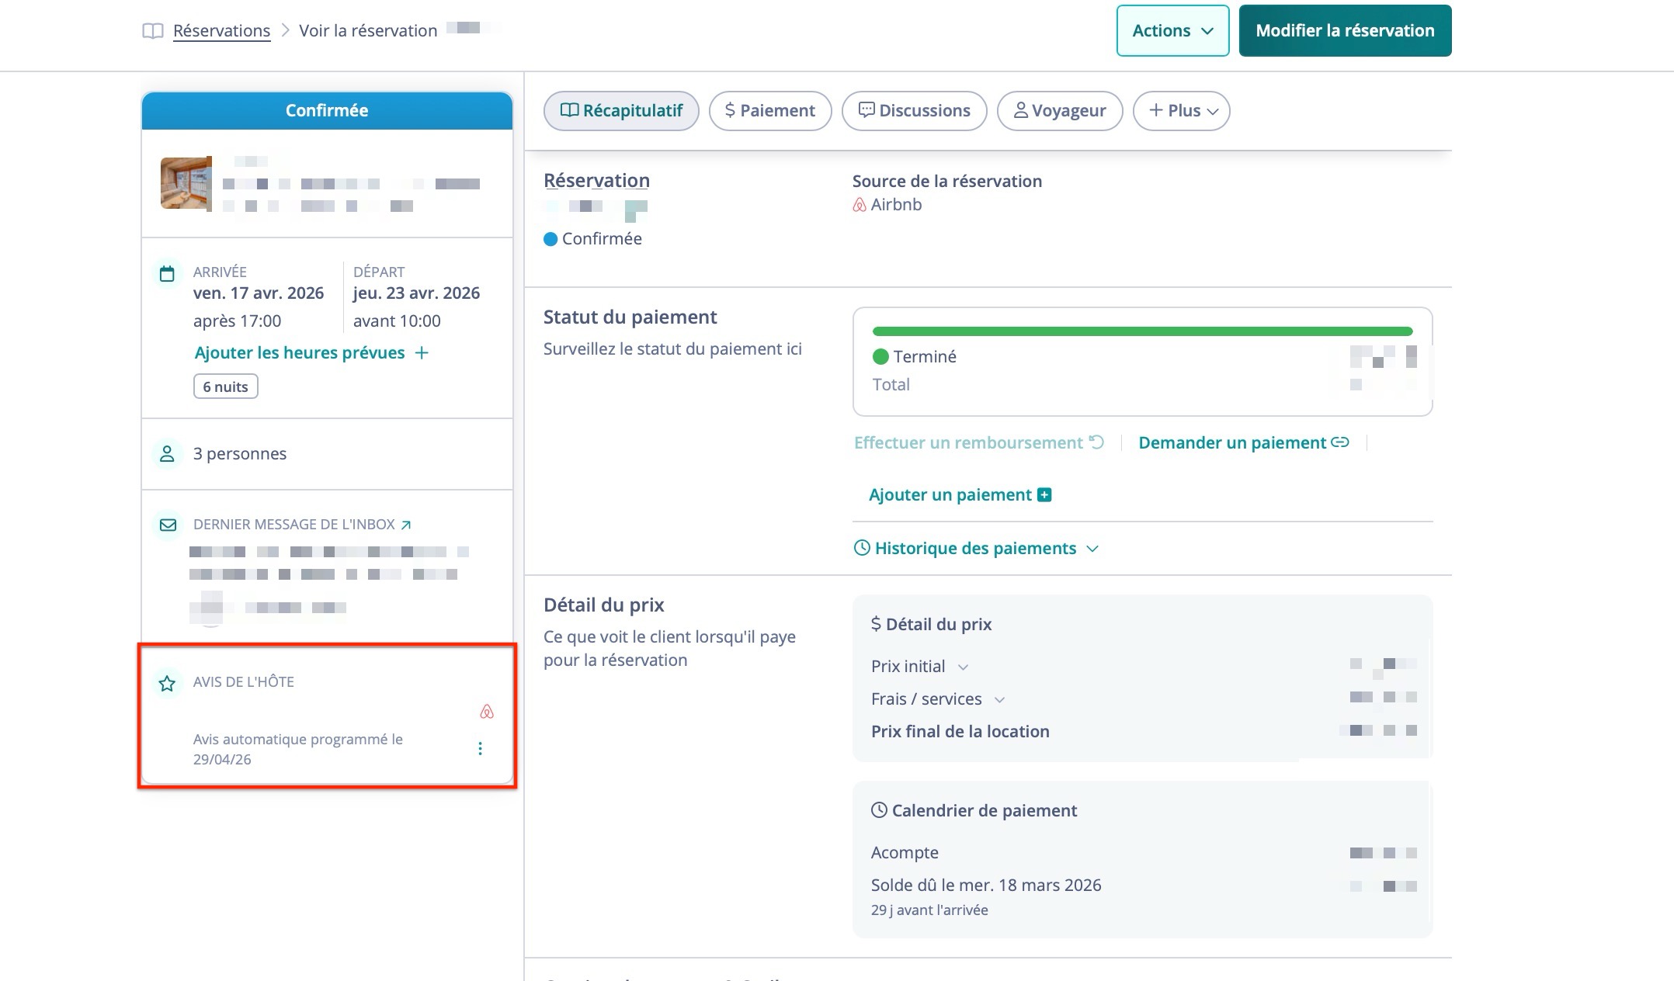Click the person icon beside 3 personnes
Viewport: 1674px width, 981px height.
click(167, 454)
